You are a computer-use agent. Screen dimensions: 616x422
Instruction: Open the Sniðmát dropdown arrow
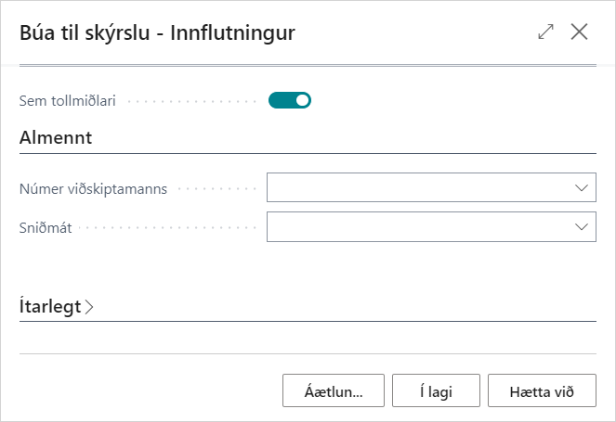coord(582,226)
